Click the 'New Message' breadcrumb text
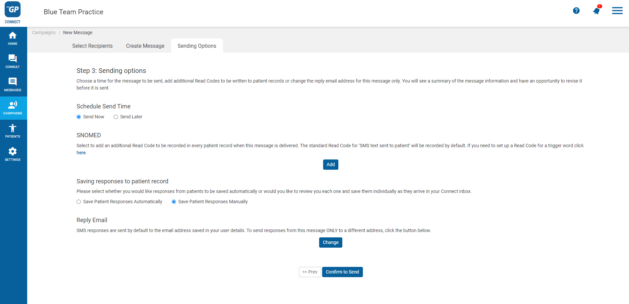The width and height of the screenshot is (629, 304). click(78, 32)
